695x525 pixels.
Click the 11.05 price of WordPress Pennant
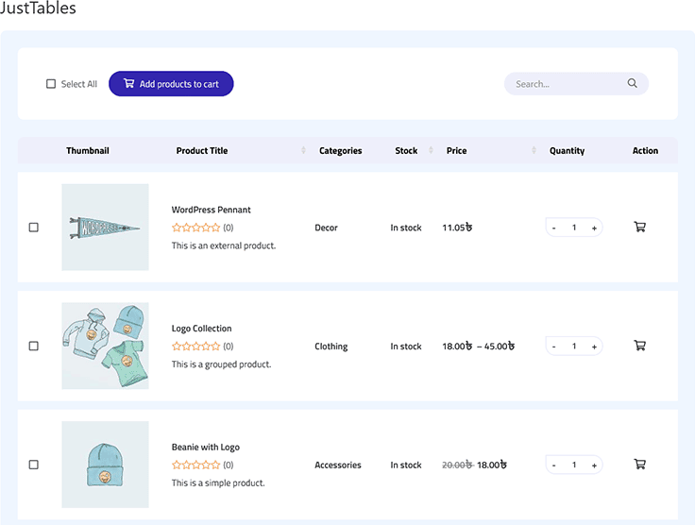[x=457, y=228]
